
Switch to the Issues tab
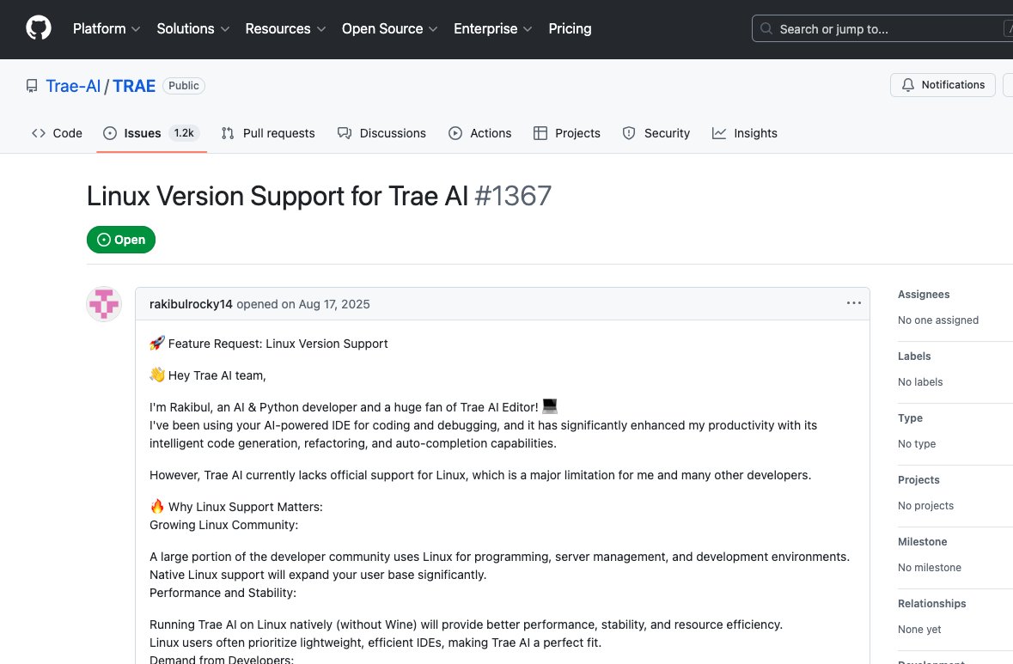[151, 133]
